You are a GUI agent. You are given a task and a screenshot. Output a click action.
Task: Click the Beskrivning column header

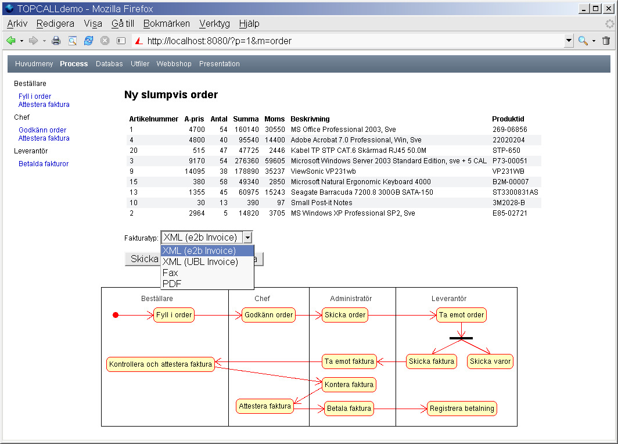coord(310,119)
